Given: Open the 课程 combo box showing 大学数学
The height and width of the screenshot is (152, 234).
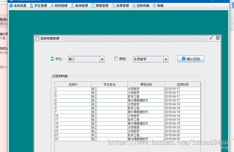Looking at the screenshot, I should 166,59.
